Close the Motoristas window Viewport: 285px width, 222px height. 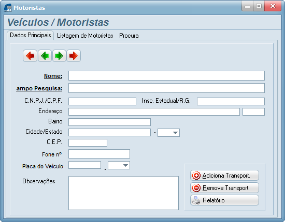273,6
